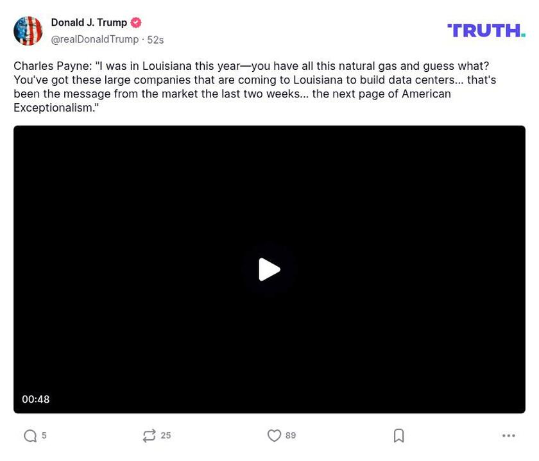
Task: Click the 25 ReTruths counter
Action: pos(166,435)
